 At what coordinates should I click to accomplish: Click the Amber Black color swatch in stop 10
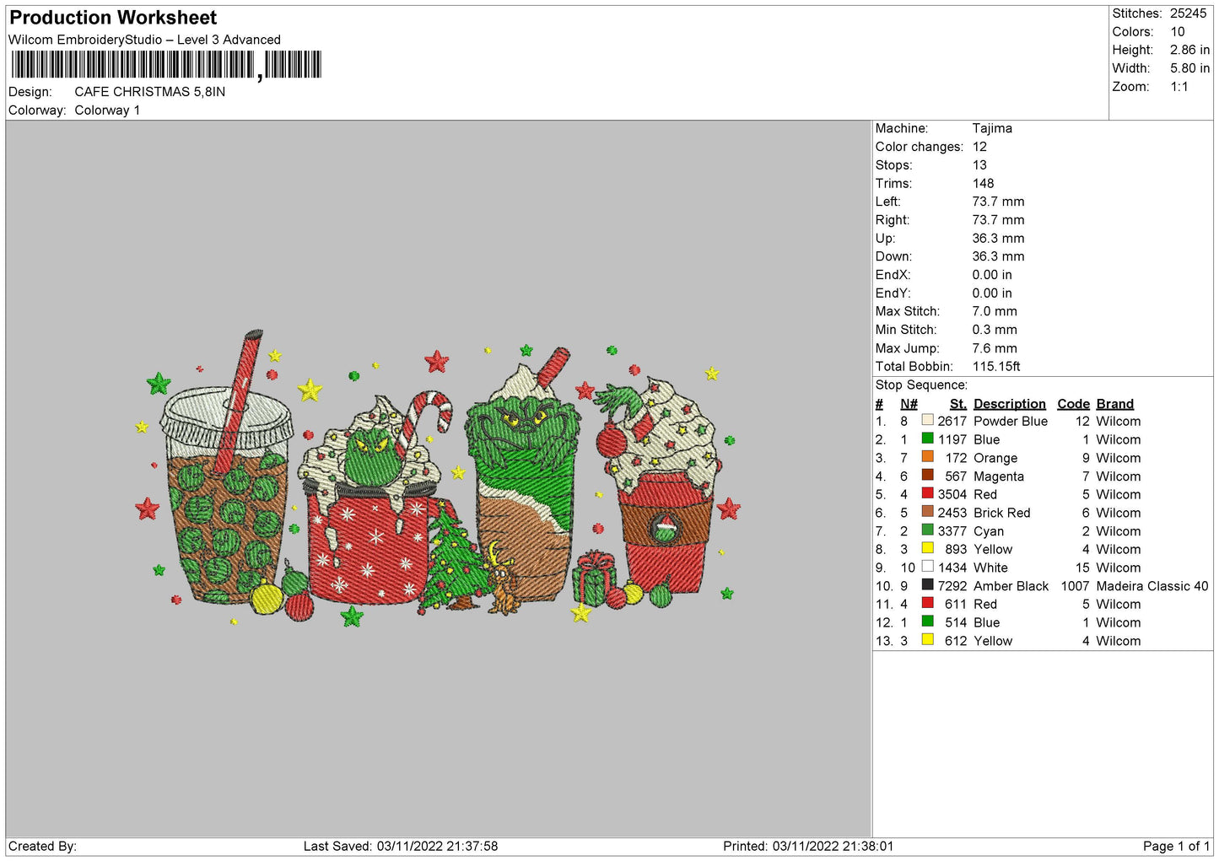tap(928, 585)
